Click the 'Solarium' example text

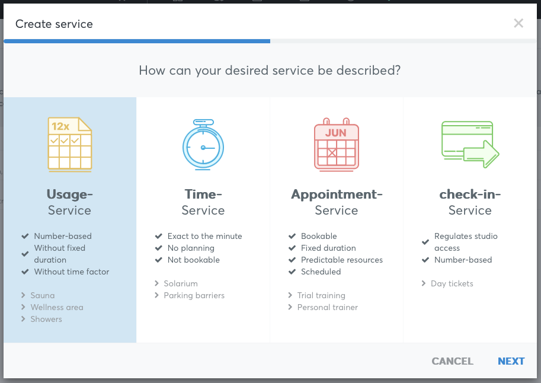(x=181, y=283)
